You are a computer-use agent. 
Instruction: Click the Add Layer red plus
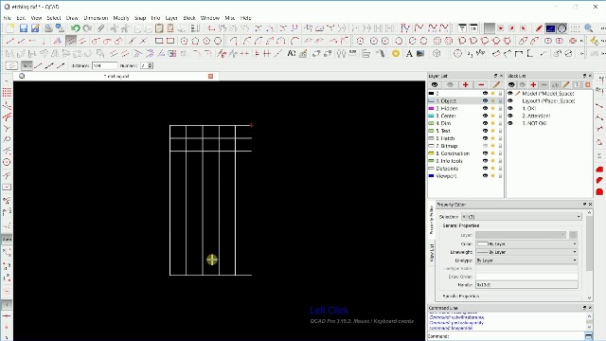click(x=465, y=84)
